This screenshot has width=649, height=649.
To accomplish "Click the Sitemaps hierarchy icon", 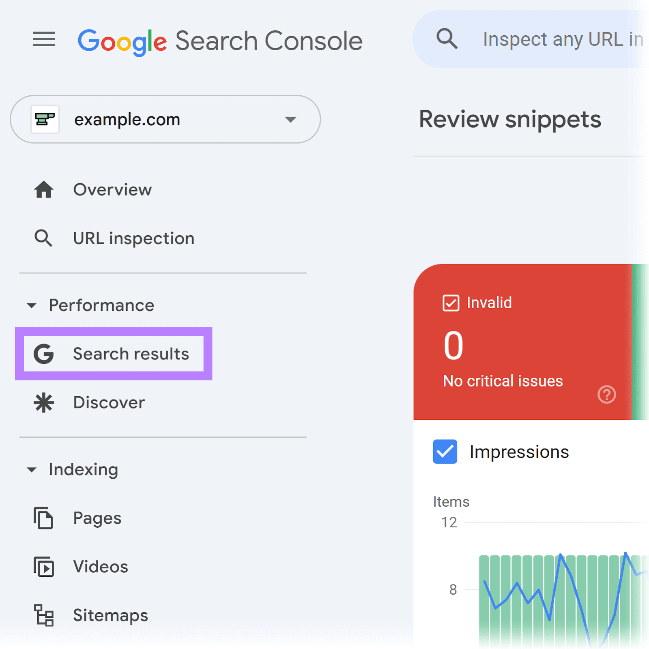I will coord(43,615).
